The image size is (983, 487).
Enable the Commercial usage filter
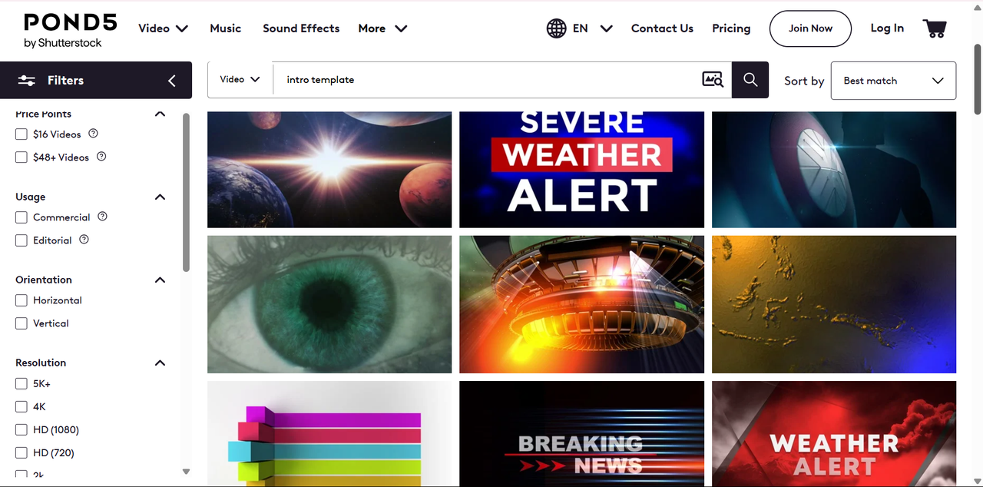(x=22, y=217)
